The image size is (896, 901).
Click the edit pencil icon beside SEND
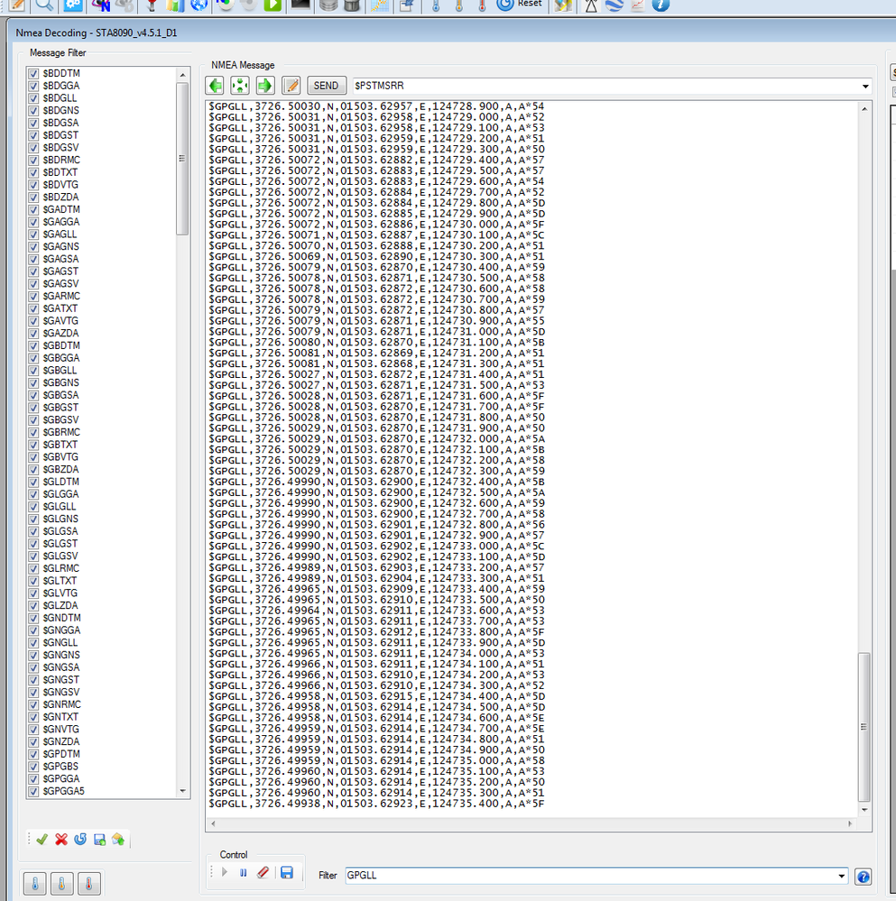[x=291, y=86]
